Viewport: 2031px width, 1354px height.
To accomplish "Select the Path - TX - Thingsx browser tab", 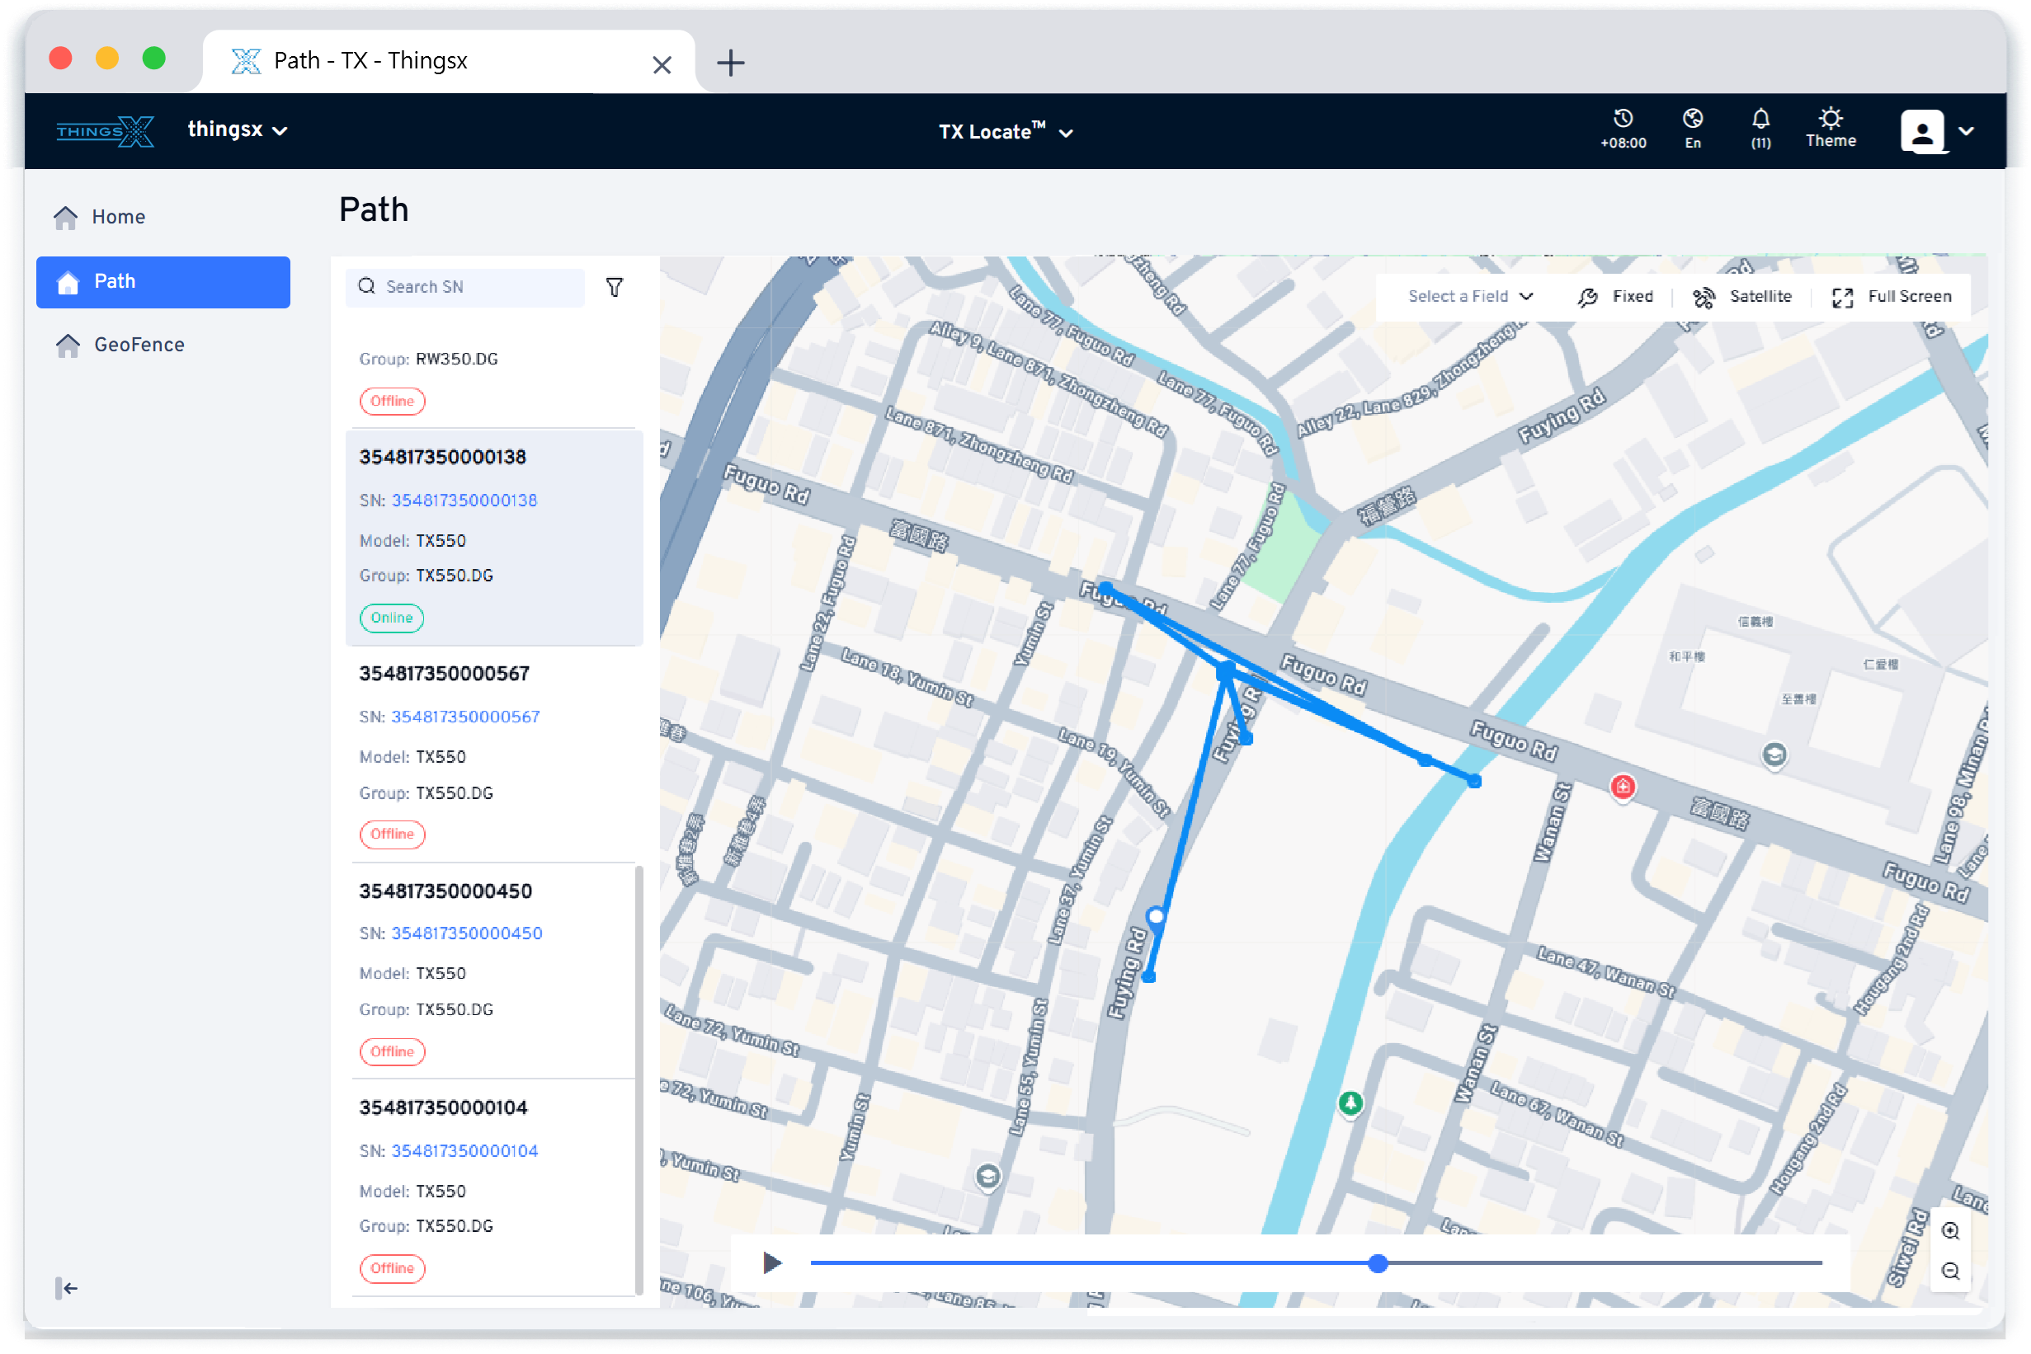I will pos(449,60).
